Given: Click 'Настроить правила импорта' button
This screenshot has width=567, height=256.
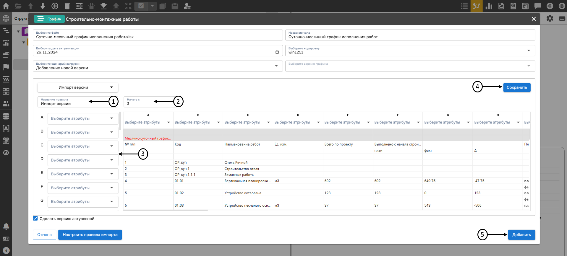Looking at the screenshot, I should pos(90,235).
